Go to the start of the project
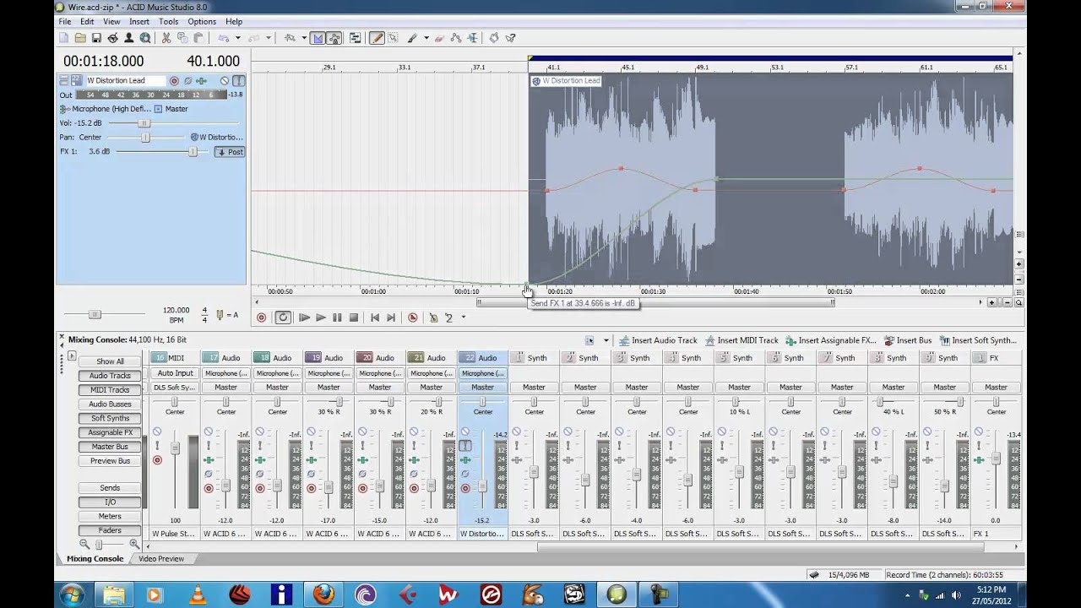The width and height of the screenshot is (1081, 608). coord(375,318)
